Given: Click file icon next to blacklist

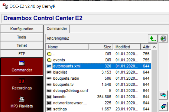Looking at the screenshot, I should click(x=49, y=72).
